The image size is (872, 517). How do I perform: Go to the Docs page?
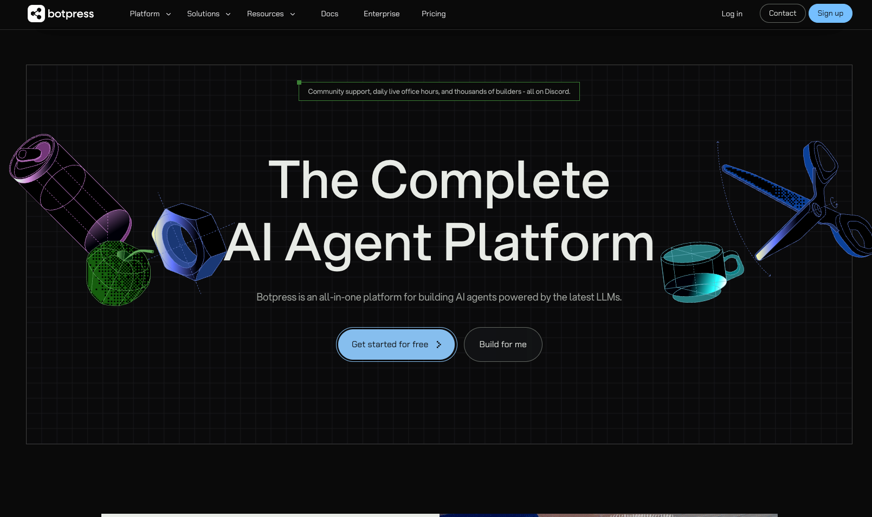click(330, 14)
